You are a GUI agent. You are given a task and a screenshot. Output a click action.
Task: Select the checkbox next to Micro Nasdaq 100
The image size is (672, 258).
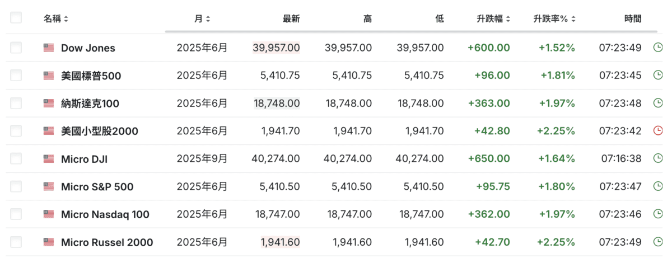click(x=16, y=214)
